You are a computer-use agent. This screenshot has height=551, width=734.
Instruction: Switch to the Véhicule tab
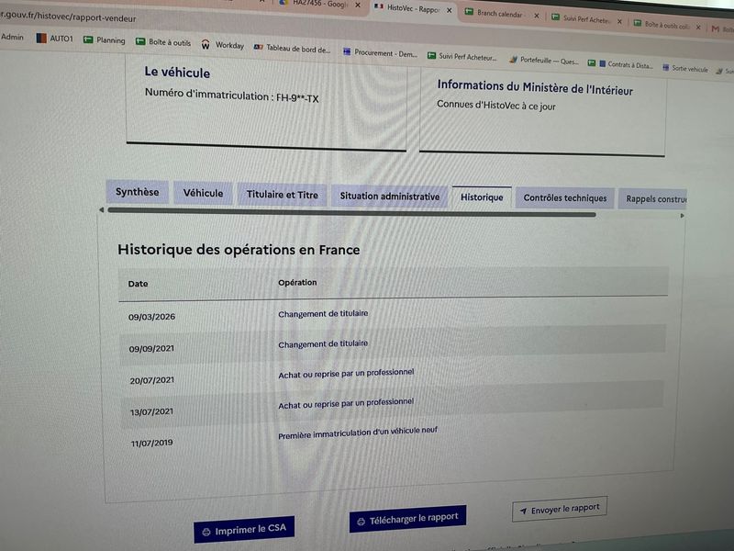[x=203, y=194]
